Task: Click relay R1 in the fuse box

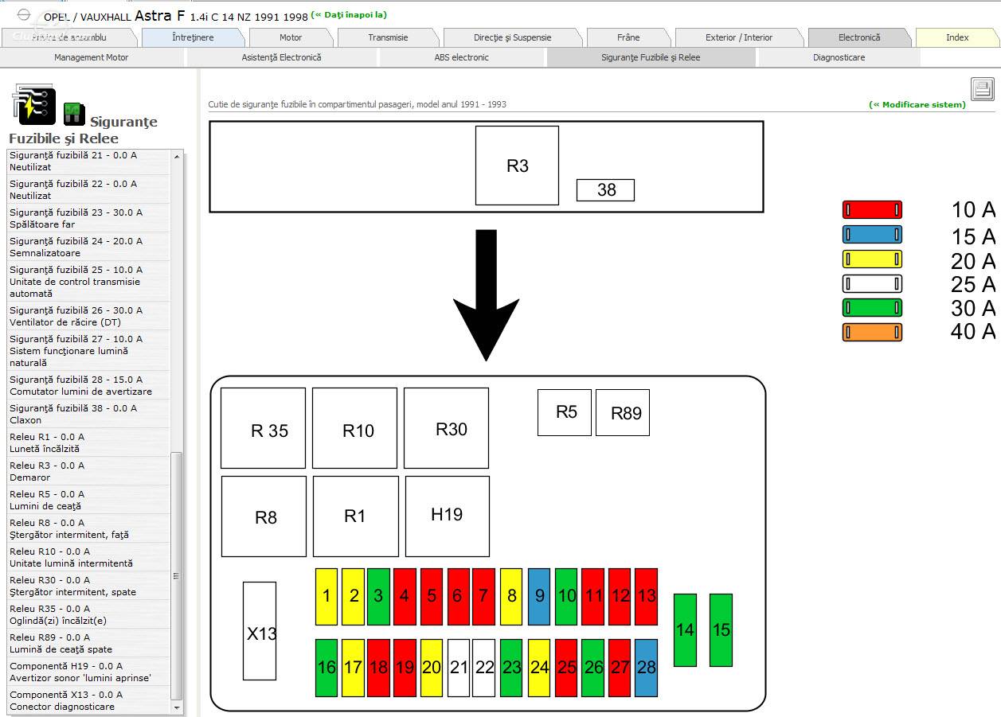Action: pos(355,516)
